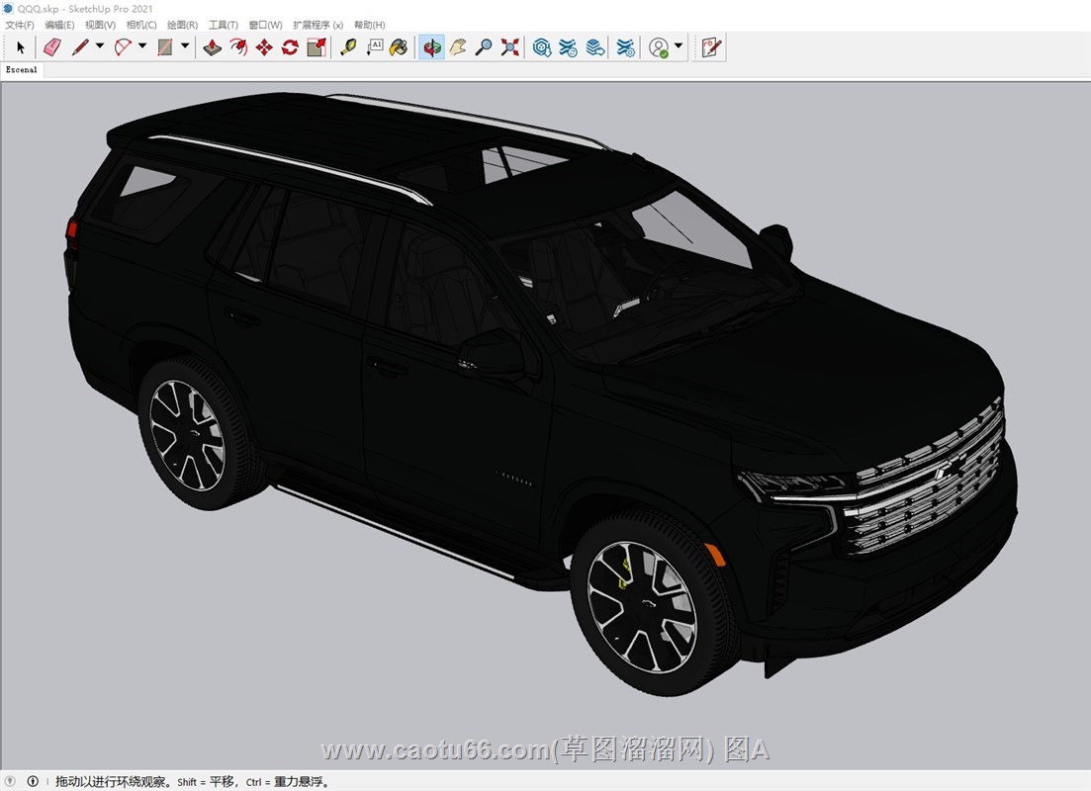Viewport: 1091px width, 791px height.
Task: Select the Paint Bucket tool
Action: click(x=398, y=46)
